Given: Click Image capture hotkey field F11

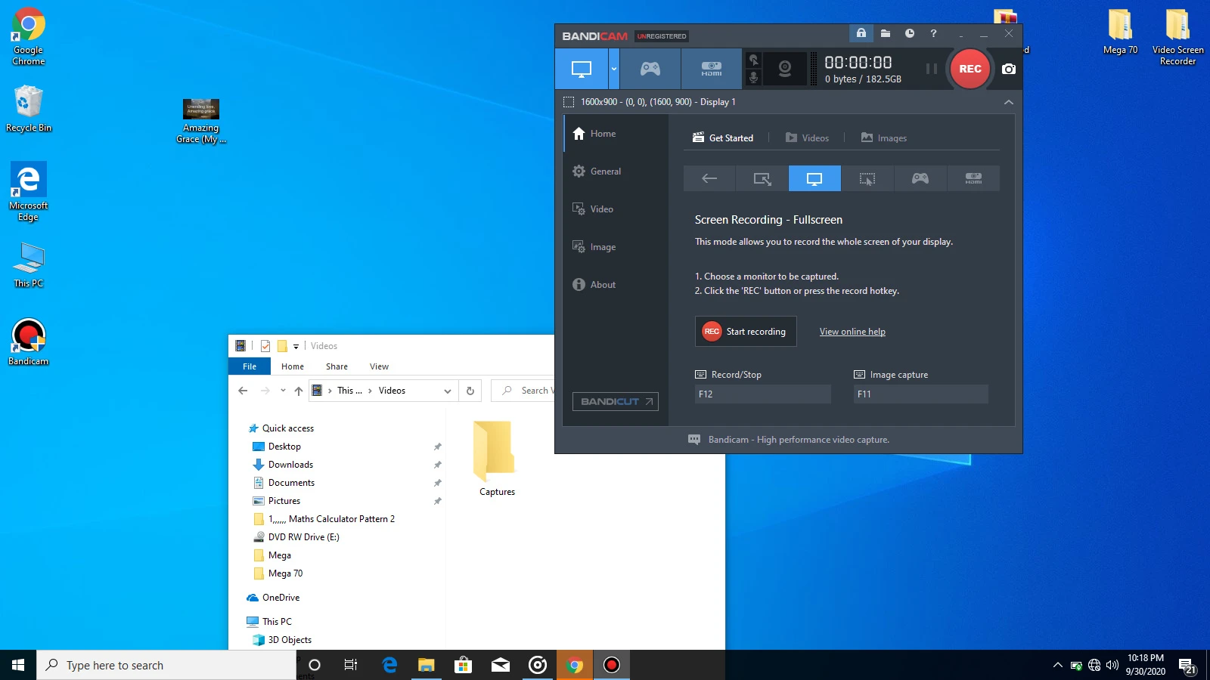Looking at the screenshot, I should 920,394.
